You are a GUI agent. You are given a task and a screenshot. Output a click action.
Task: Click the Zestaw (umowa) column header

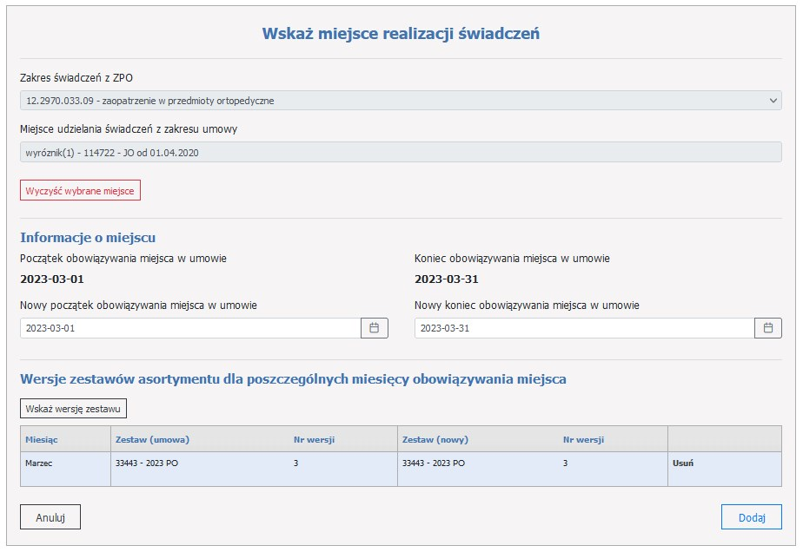152,439
